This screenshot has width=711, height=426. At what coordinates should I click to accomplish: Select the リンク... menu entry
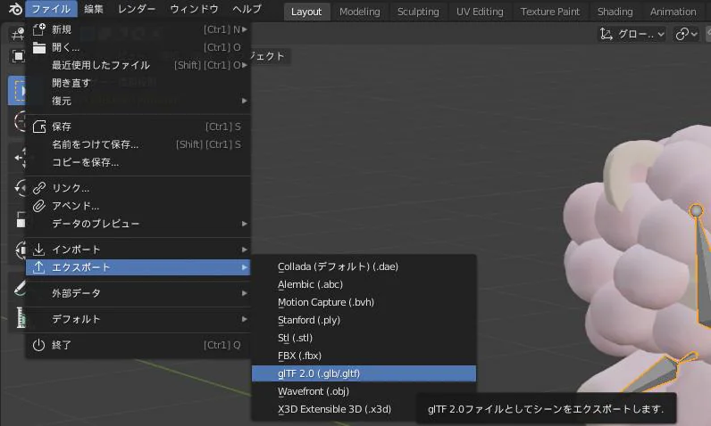pos(138,188)
